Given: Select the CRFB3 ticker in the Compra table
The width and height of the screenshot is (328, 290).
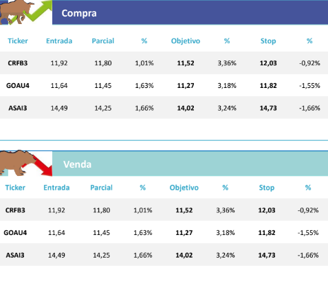Looking at the screenshot, I should tap(18, 63).
